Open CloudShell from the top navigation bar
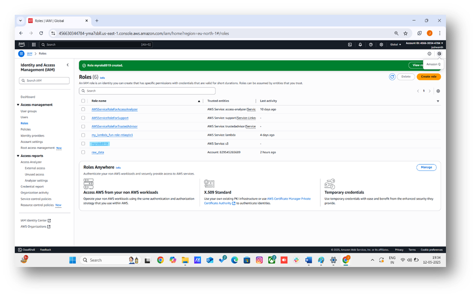The width and height of the screenshot is (476, 297). (350, 45)
